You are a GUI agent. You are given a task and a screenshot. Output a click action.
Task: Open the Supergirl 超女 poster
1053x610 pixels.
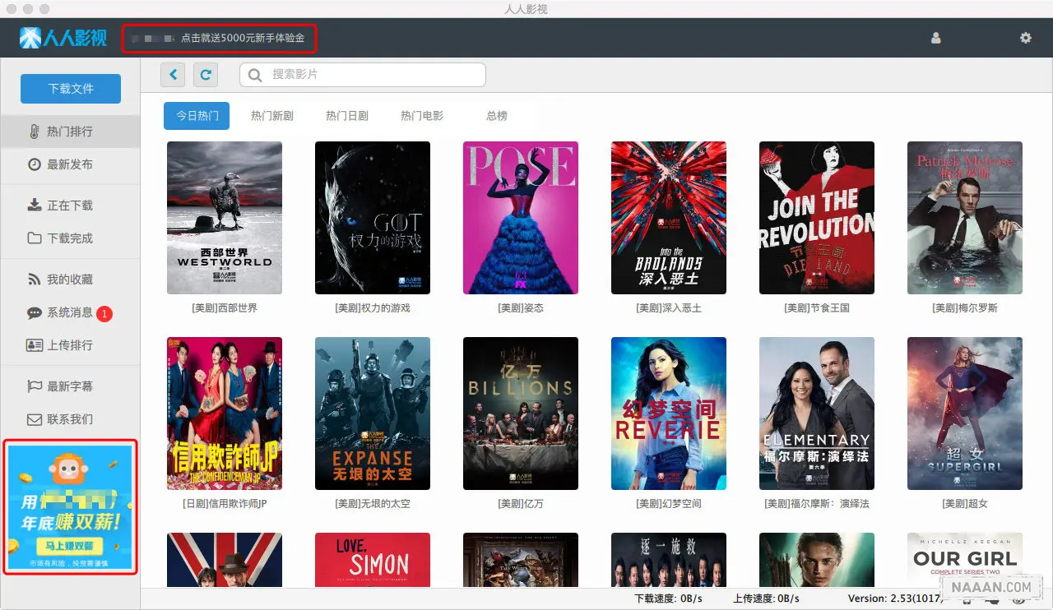(965, 414)
